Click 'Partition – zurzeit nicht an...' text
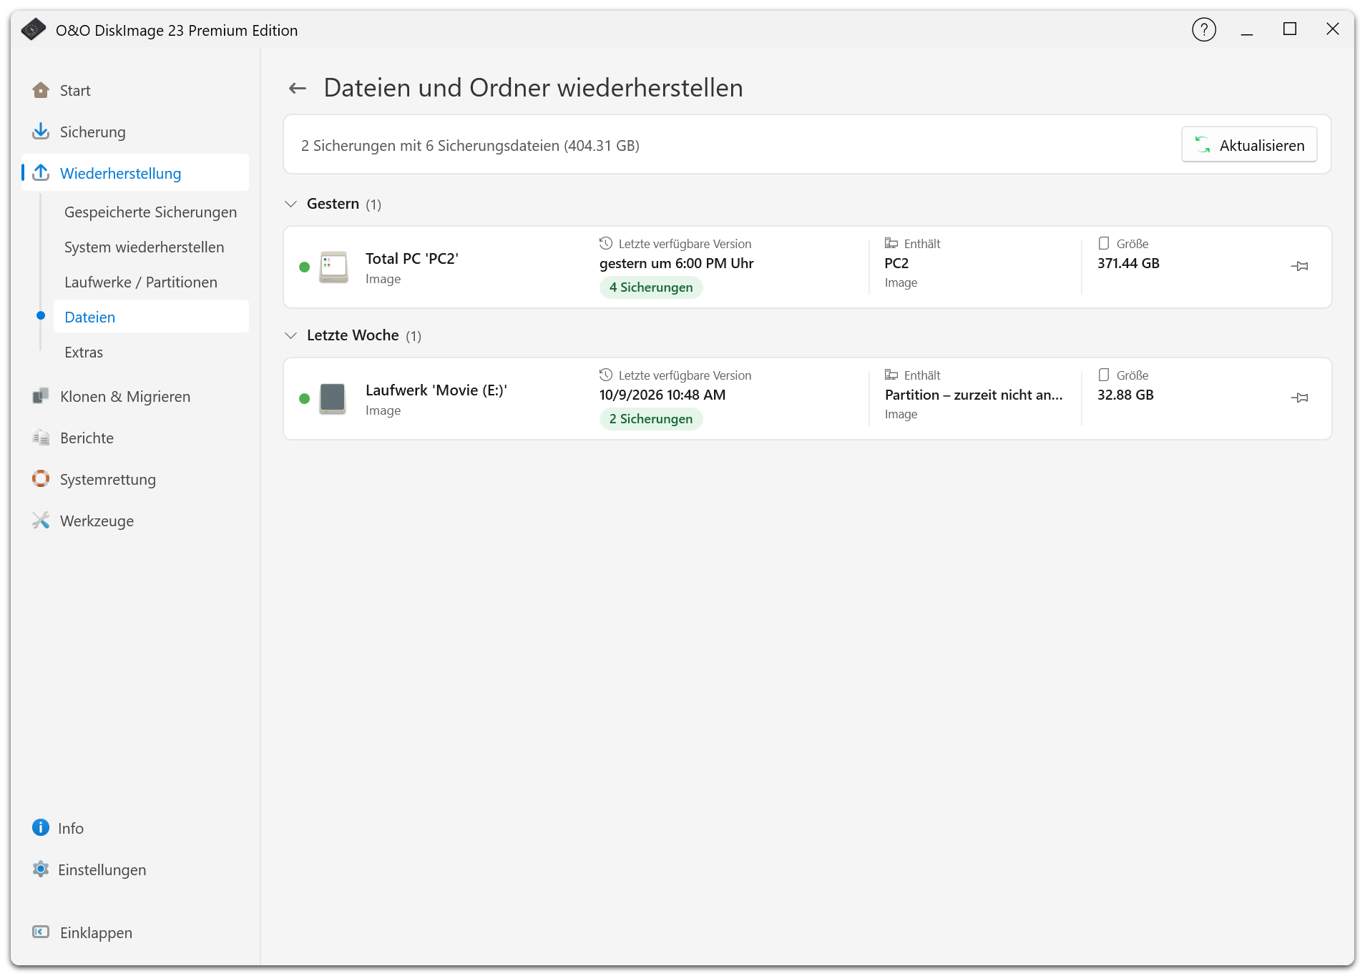 974,395
